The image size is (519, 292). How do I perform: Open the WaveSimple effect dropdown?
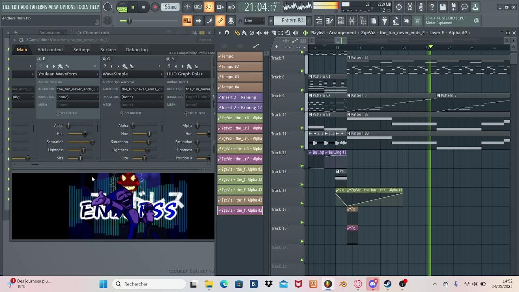coord(133,74)
